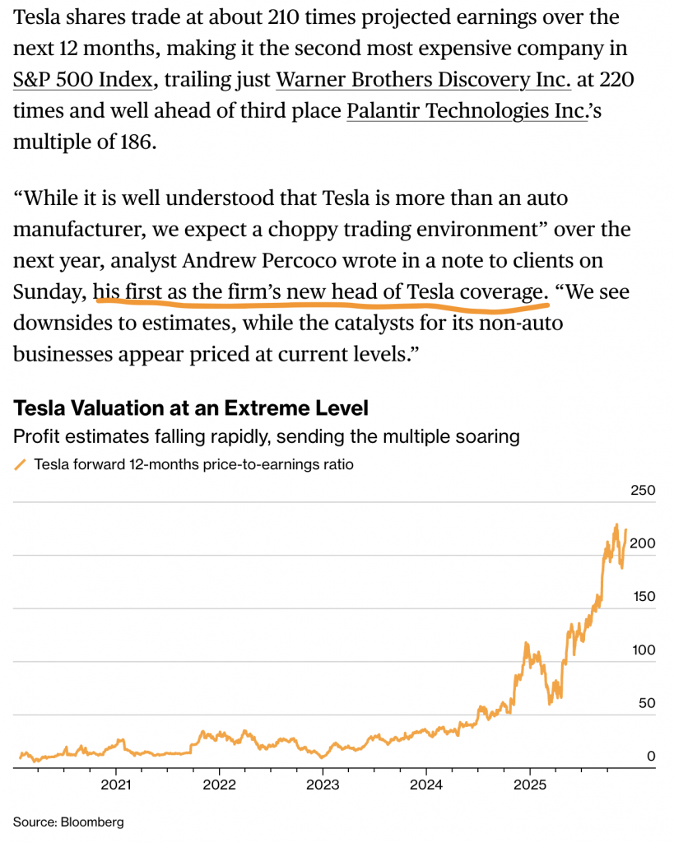
Task: Pick the 2025 x-axis year label
Action: click(531, 785)
